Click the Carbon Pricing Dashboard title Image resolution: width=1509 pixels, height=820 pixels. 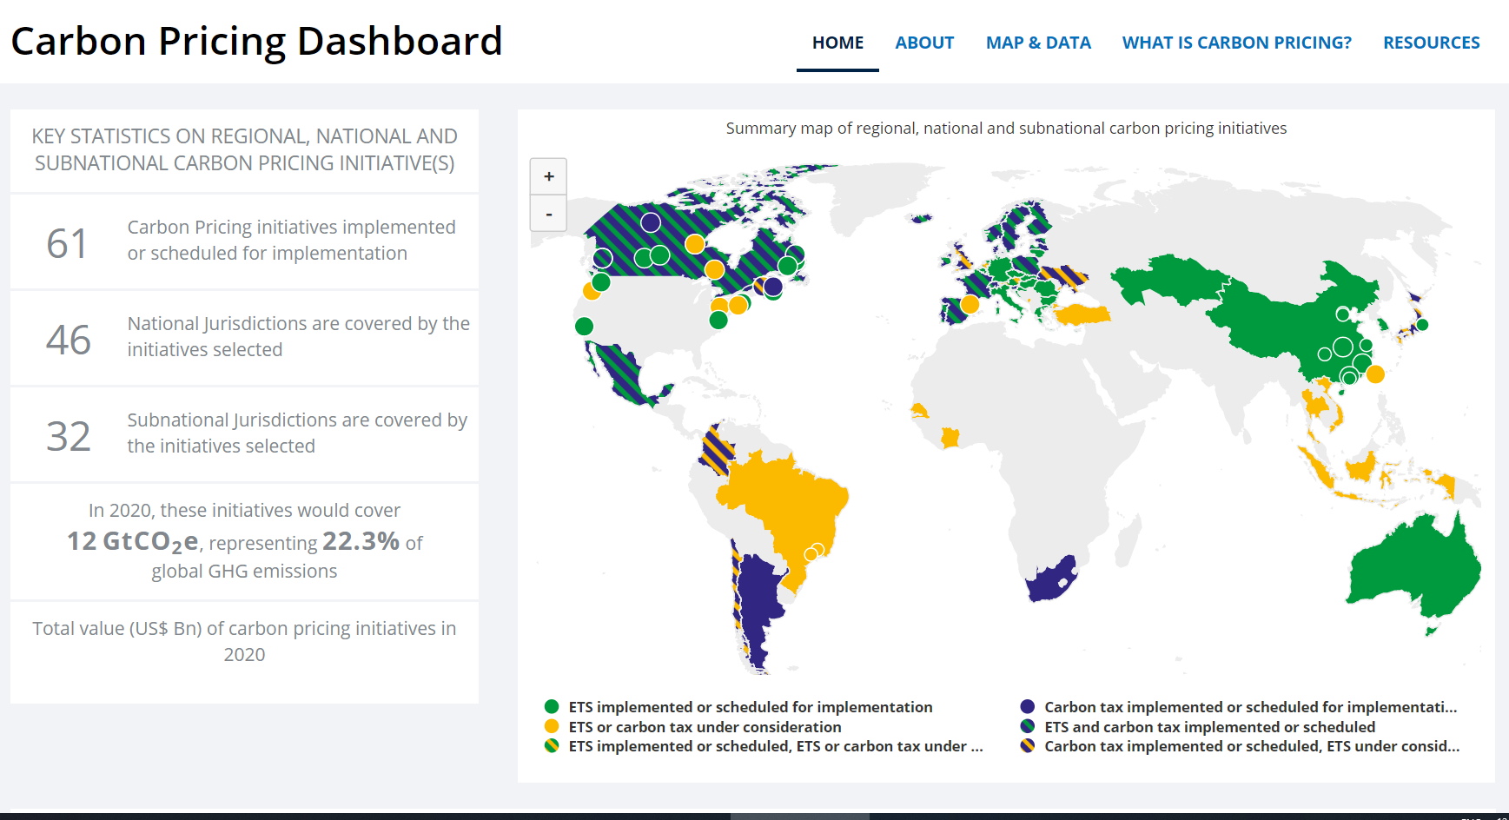[257, 41]
